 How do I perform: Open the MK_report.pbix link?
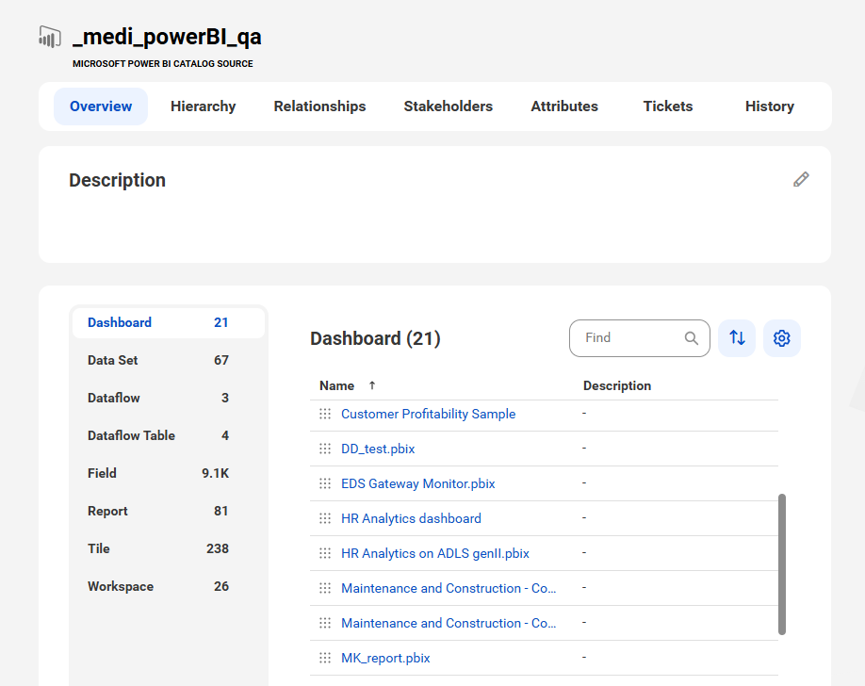click(385, 658)
